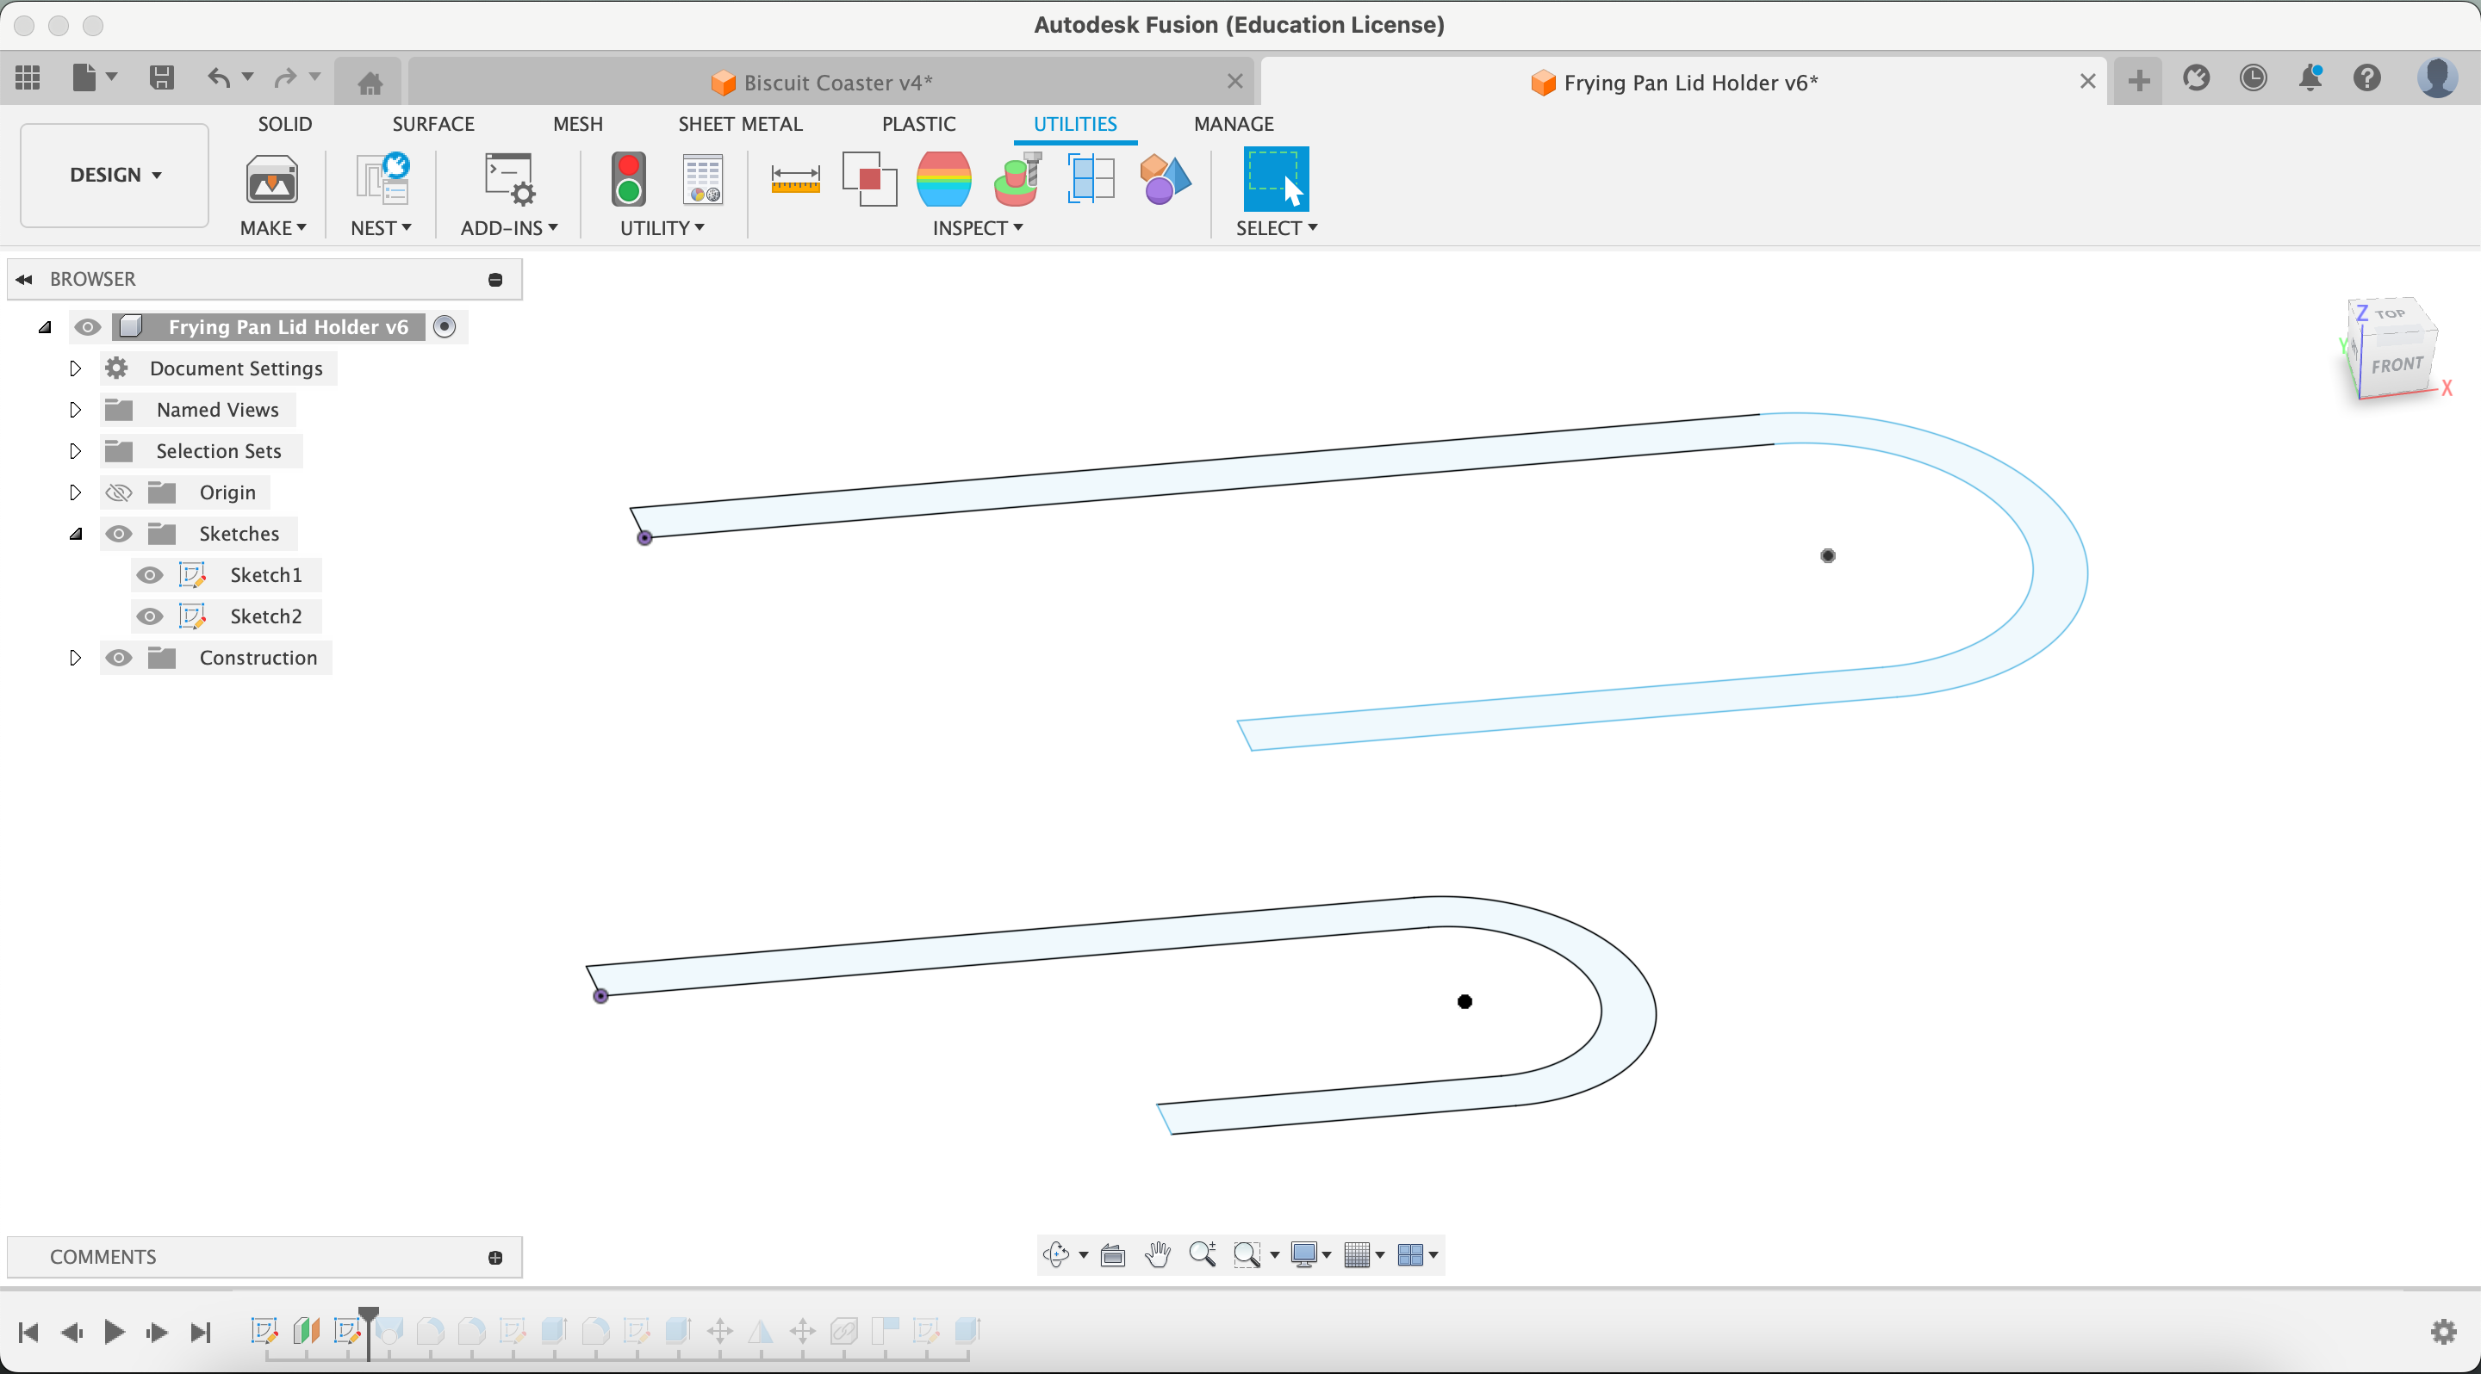Expand the Selection Sets node

click(x=75, y=451)
